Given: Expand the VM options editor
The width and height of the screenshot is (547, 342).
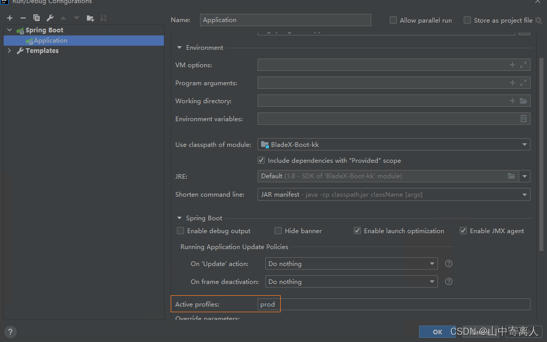Looking at the screenshot, I should point(523,65).
